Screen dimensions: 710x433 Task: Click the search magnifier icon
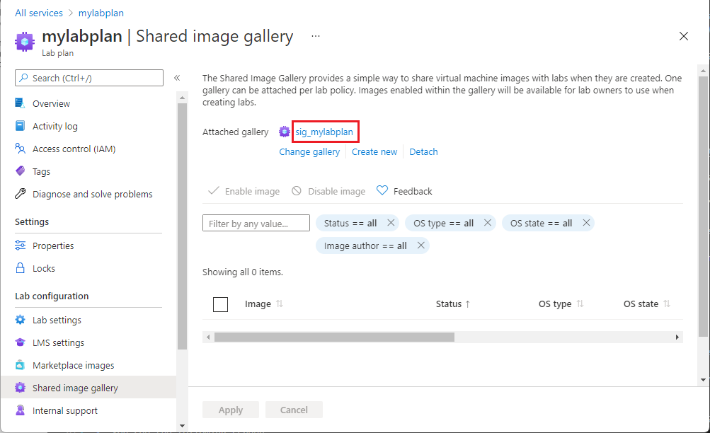[x=23, y=78]
